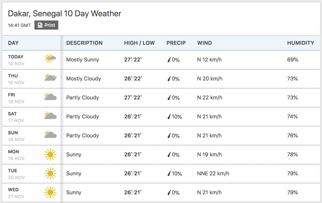Click the Sunny icon for Monday
The image size is (322, 203).
click(50, 154)
